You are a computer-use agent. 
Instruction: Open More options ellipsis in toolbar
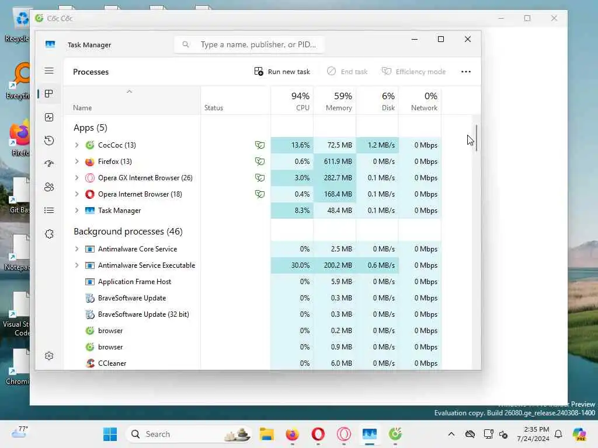click(465, 72)
